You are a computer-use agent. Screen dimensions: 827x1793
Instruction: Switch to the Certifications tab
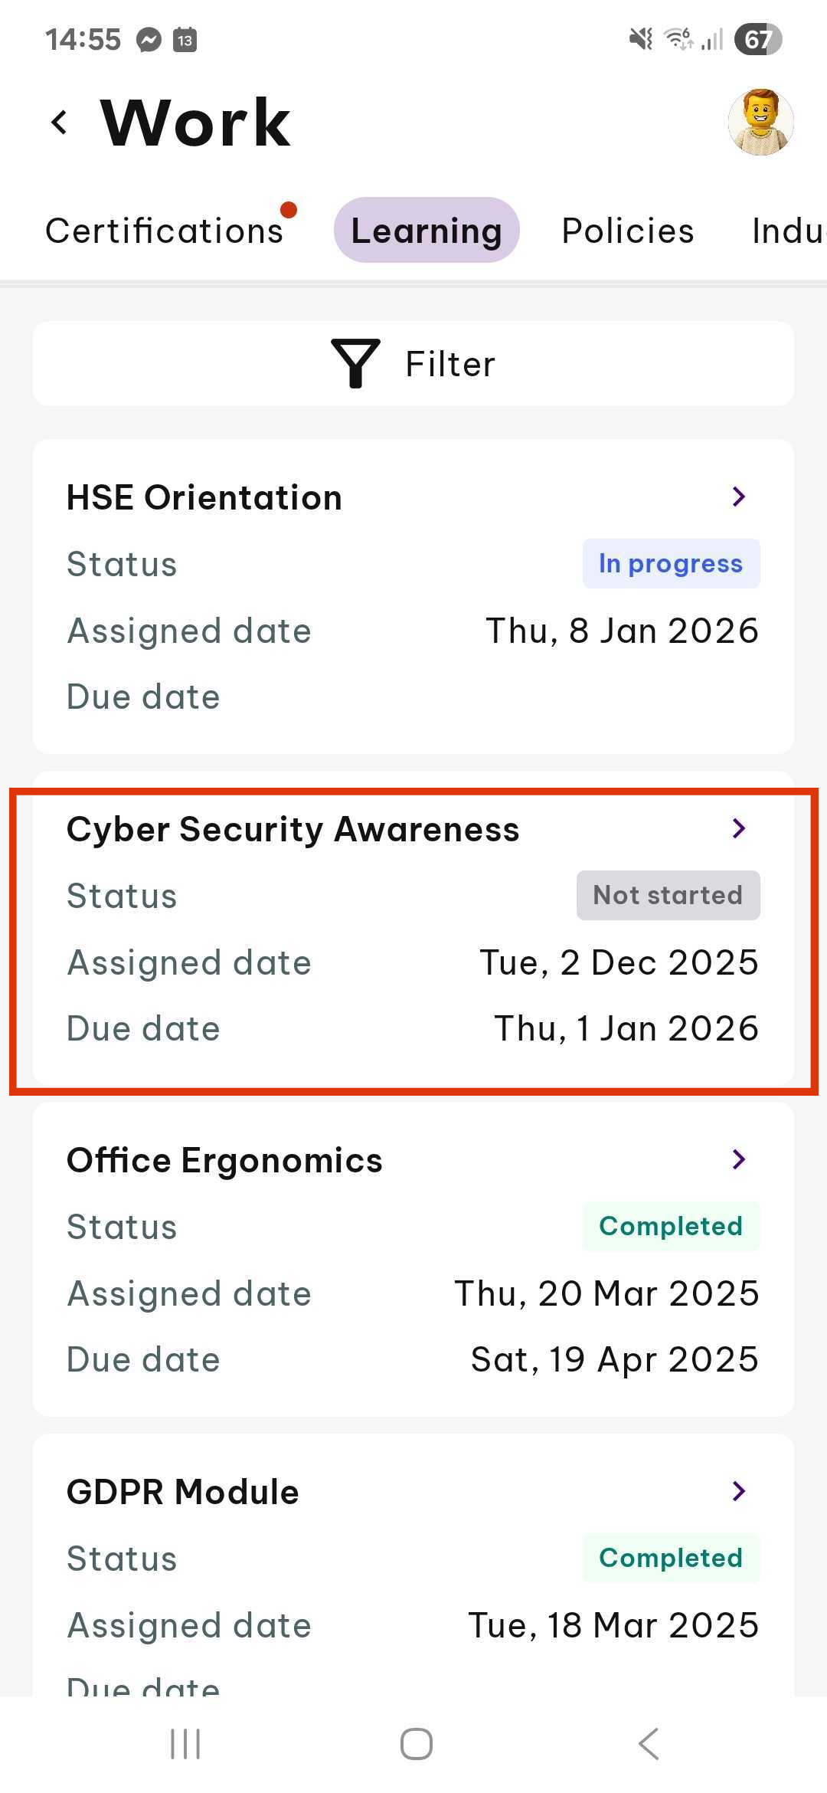coord(165,231)
